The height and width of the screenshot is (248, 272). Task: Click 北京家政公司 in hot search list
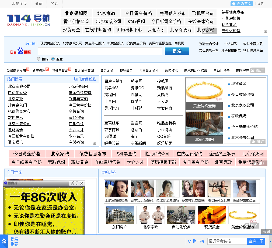19,86
